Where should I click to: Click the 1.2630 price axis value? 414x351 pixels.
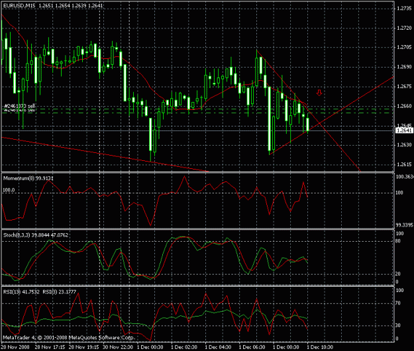[x=404, y=145]
